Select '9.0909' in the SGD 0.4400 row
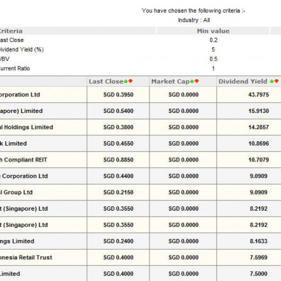 (259, 176)
